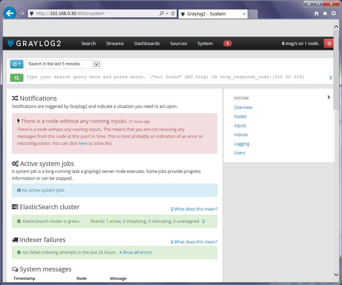Open the System menu item
The height and width of the screenshot is (285, 342).
tap(205, 43)
